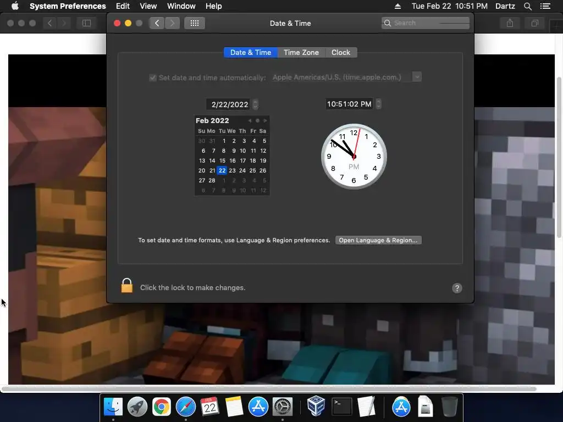The height and width of the screenshot is (422, 563).
Task: Click the background window's vertical scrollbar
Action: 559,157
